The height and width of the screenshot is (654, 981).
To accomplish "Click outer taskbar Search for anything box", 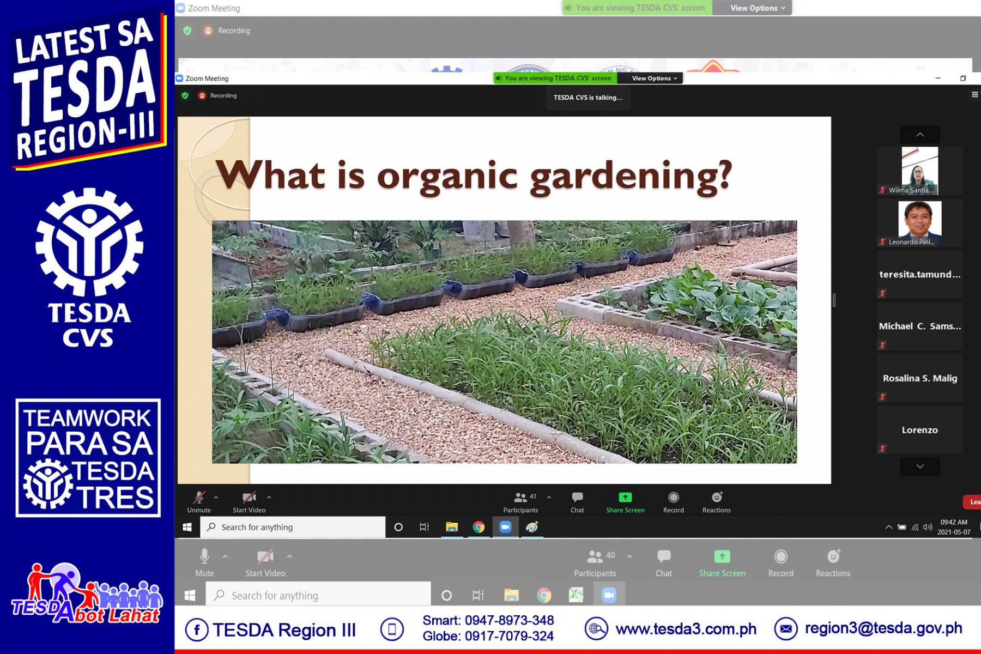I will (318, 595).
